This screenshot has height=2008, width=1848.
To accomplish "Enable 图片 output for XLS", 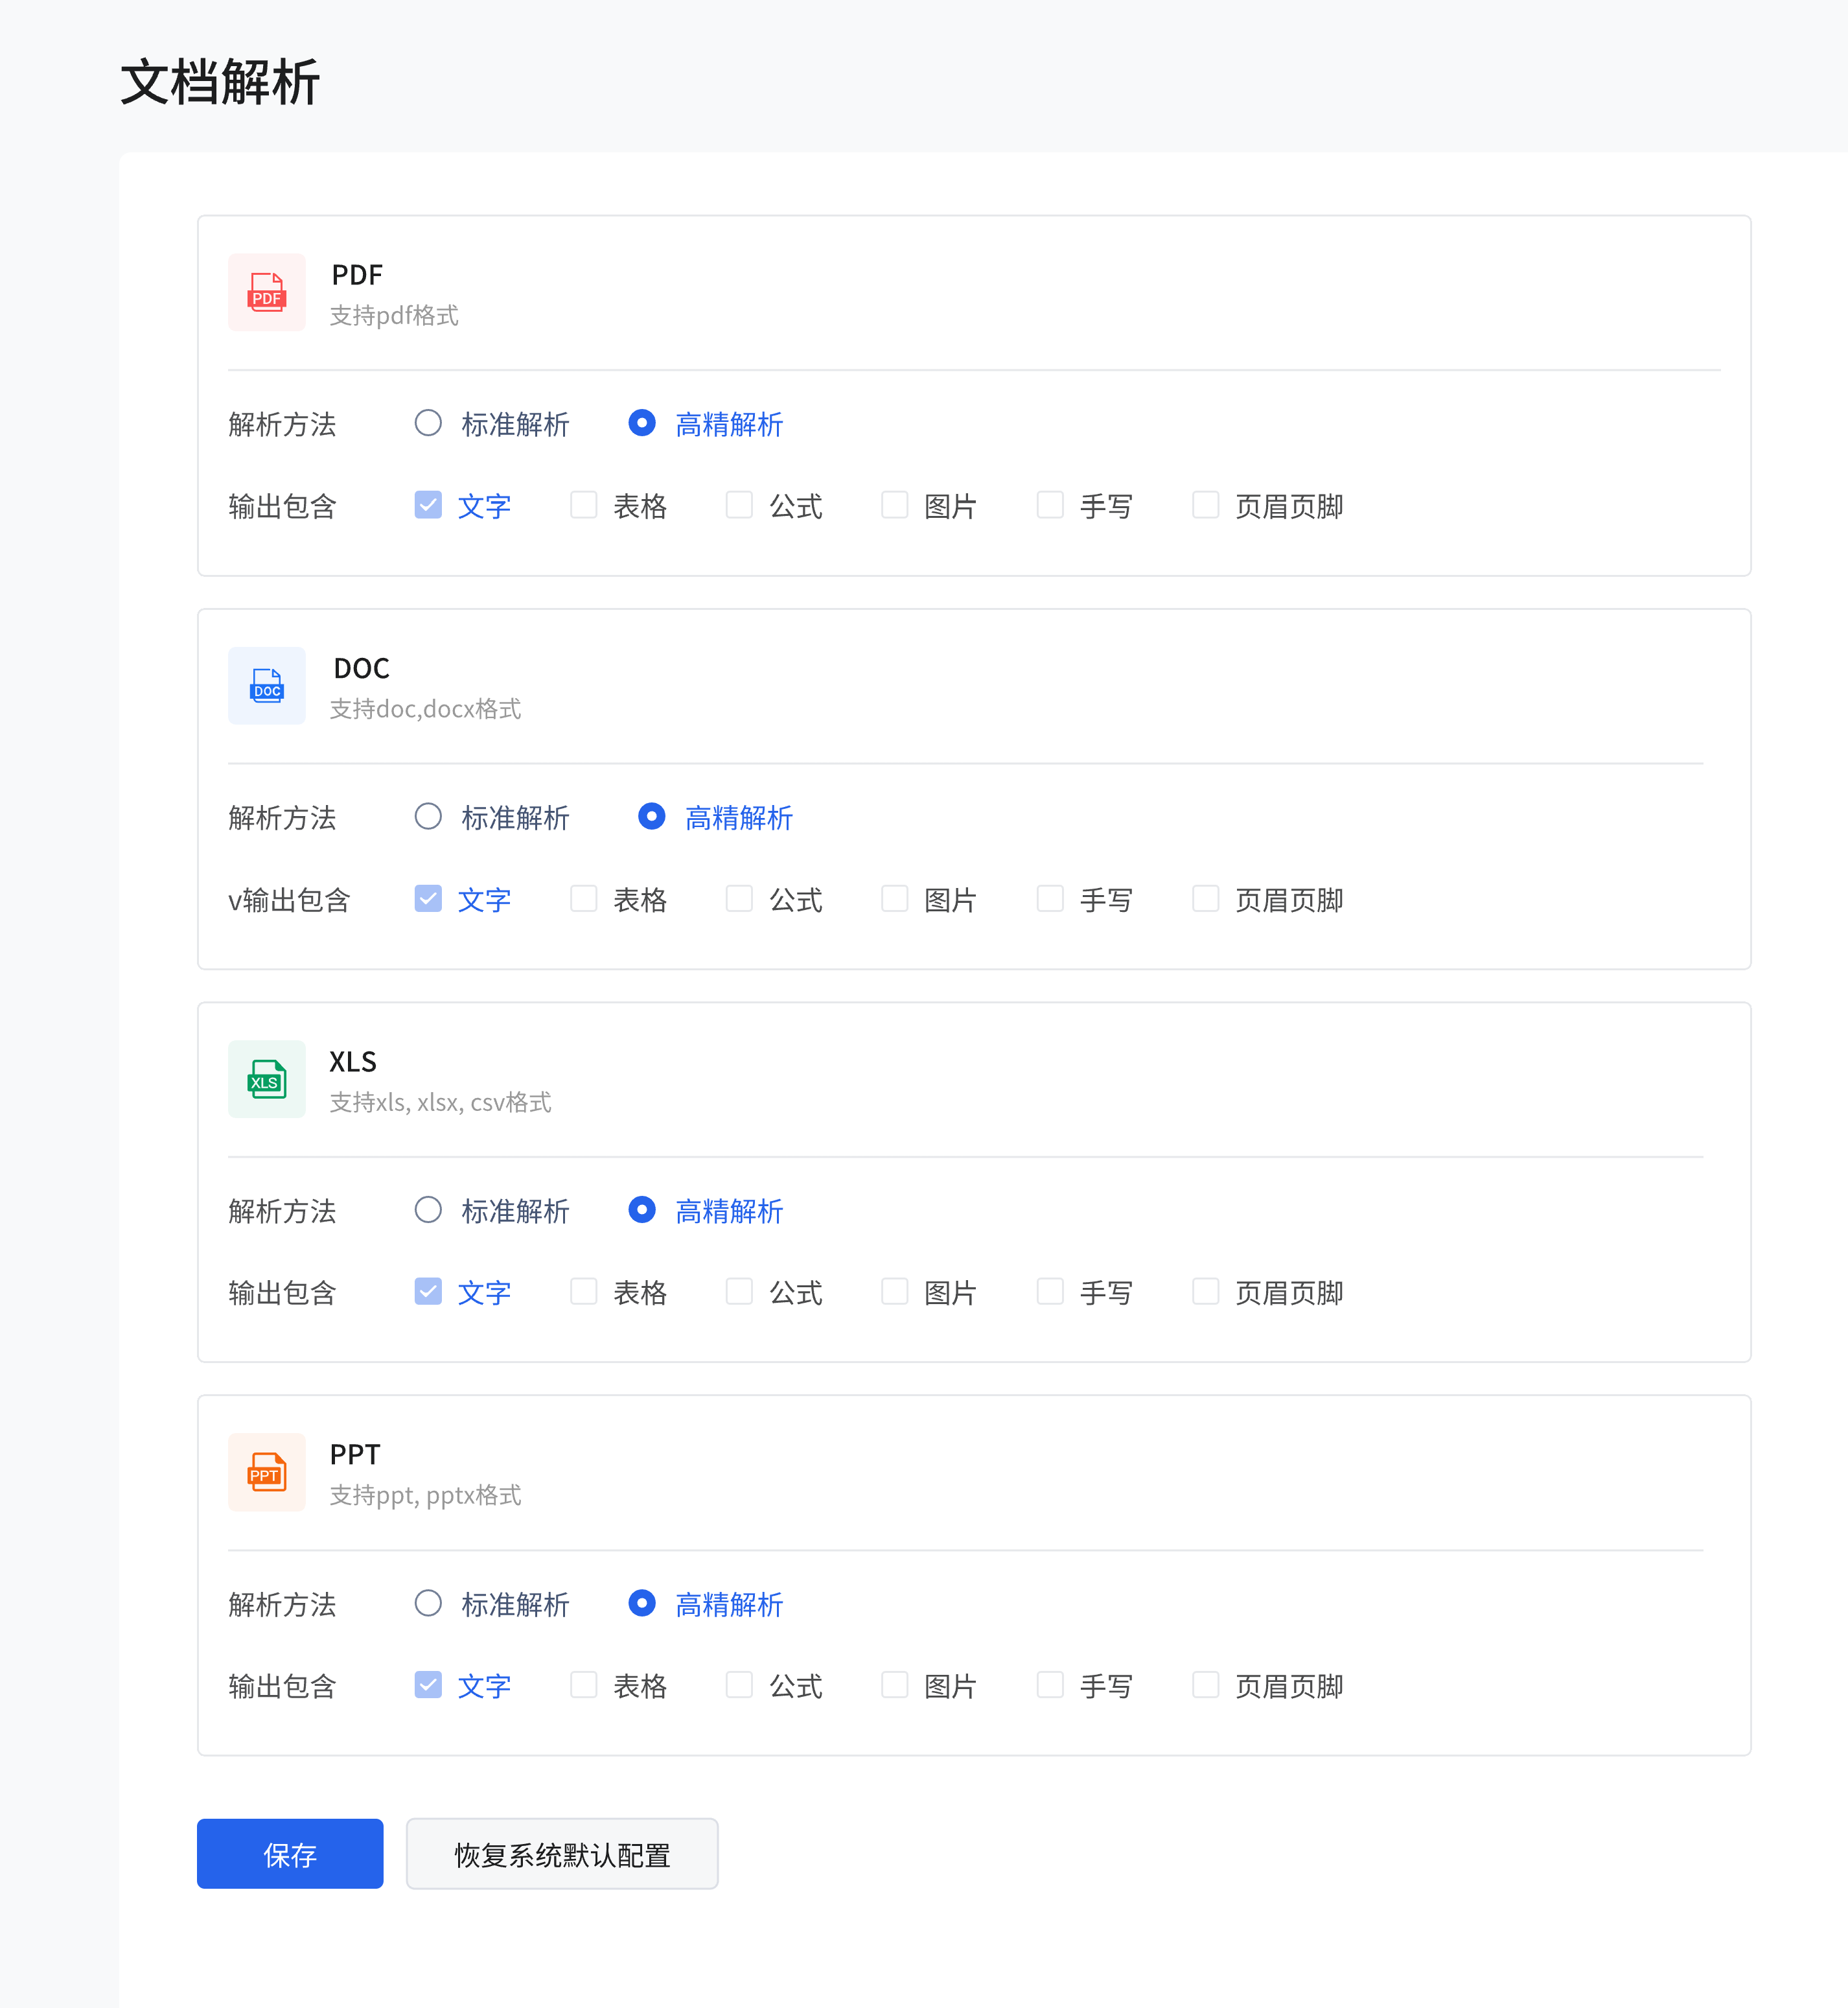I will (x=894, y=1292).
